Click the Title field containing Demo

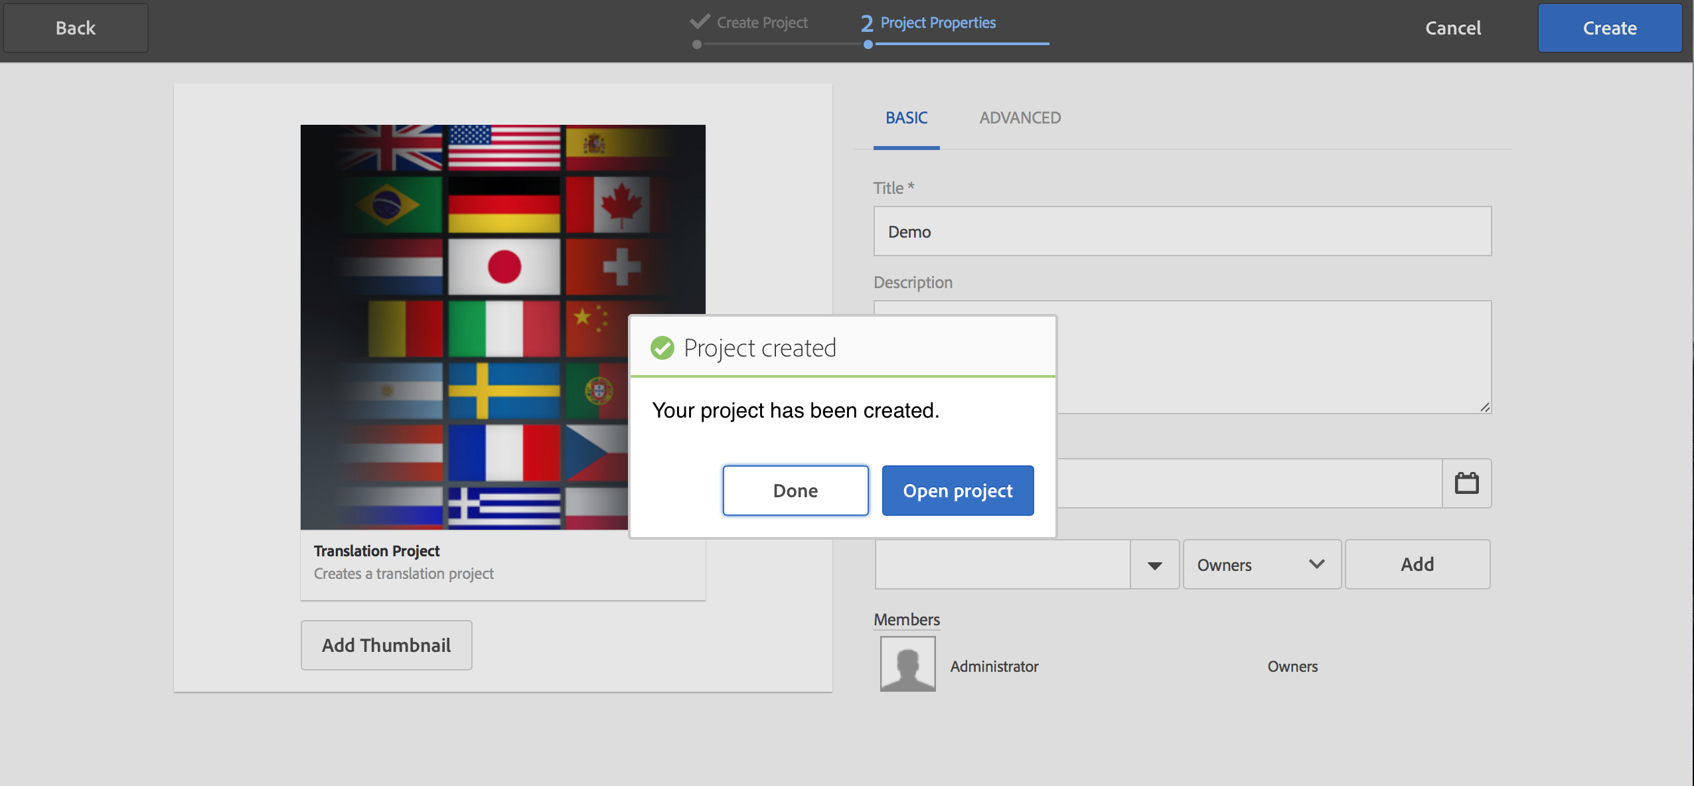pos(1182,232)
